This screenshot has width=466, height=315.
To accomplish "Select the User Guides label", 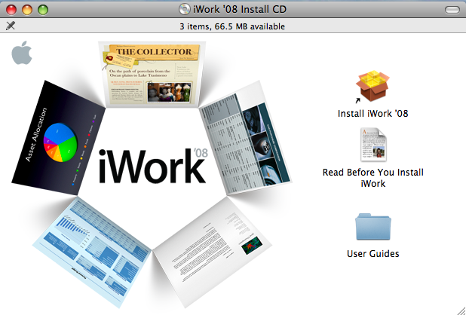I will [x=373, y=253].
